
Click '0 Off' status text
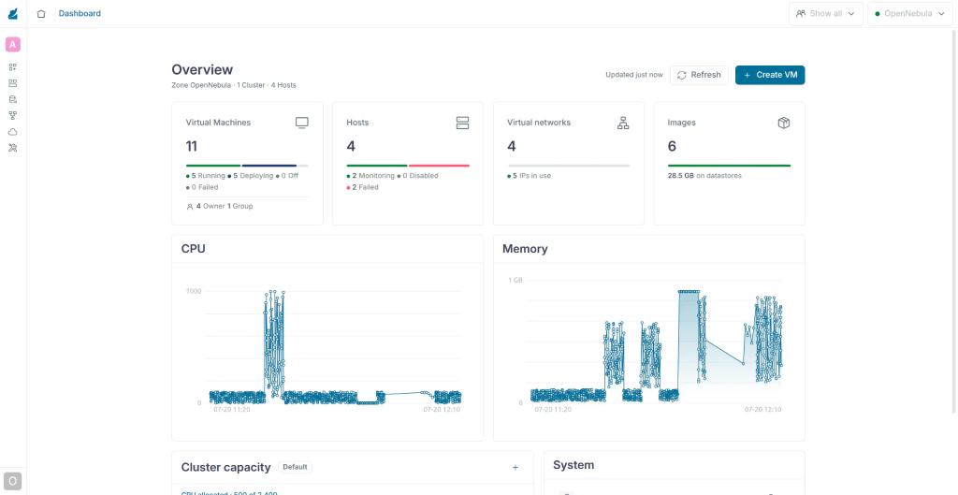tap(286, 175)
